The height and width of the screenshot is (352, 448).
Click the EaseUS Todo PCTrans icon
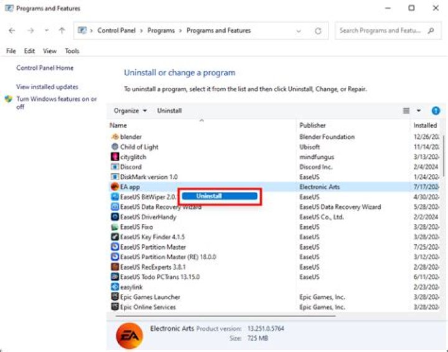[114, 277]
